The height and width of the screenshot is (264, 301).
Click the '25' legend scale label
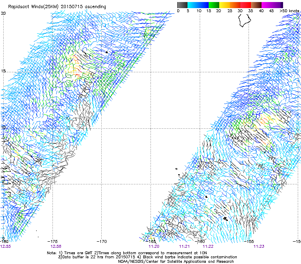click(230, 11)
